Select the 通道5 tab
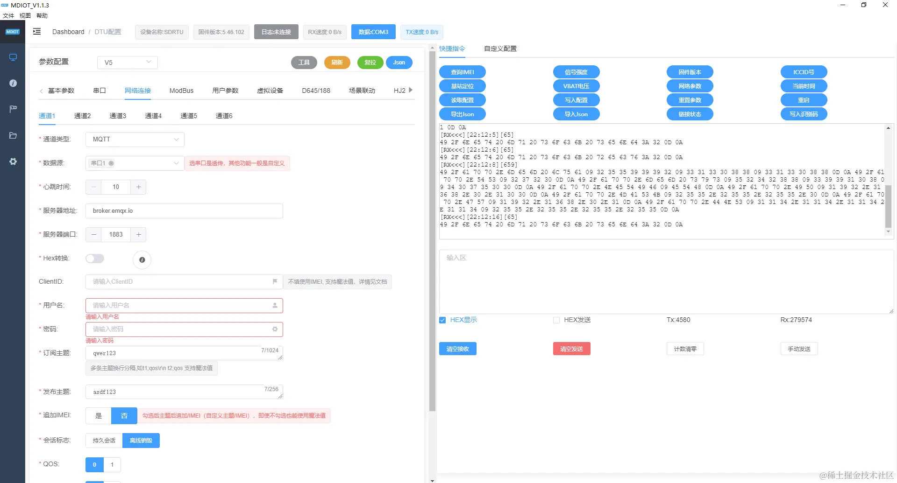This screenshot has height=483, width=897. [x=189, y=116]
